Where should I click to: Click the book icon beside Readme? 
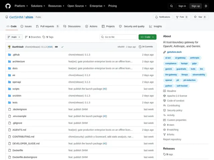pyautogui.click(x=165, y=91)
